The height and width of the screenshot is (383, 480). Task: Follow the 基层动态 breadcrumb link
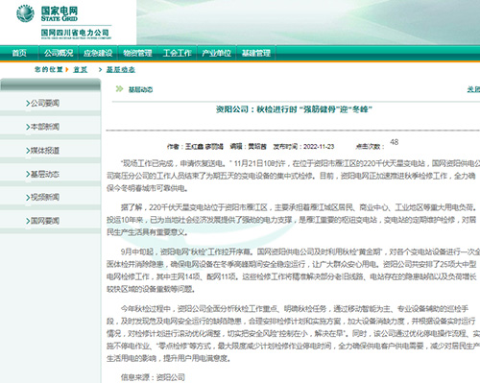point(121,69)
